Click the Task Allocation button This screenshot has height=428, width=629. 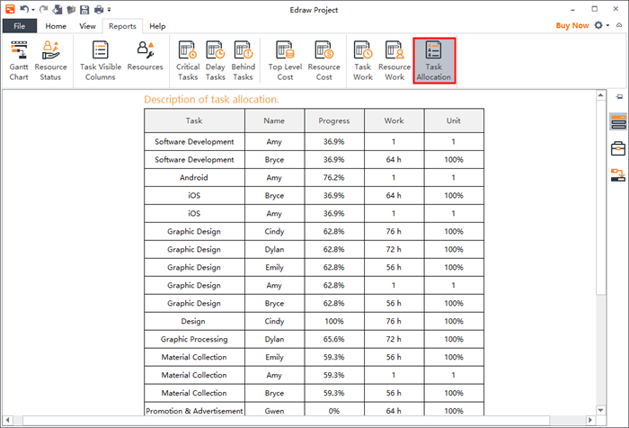433,60
